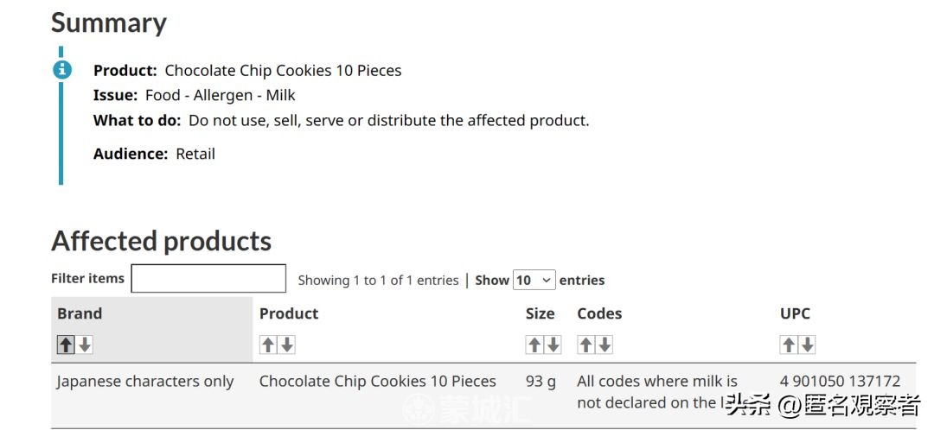Focus the Filter items text box

pyautogui.click(x=208, y=279)
